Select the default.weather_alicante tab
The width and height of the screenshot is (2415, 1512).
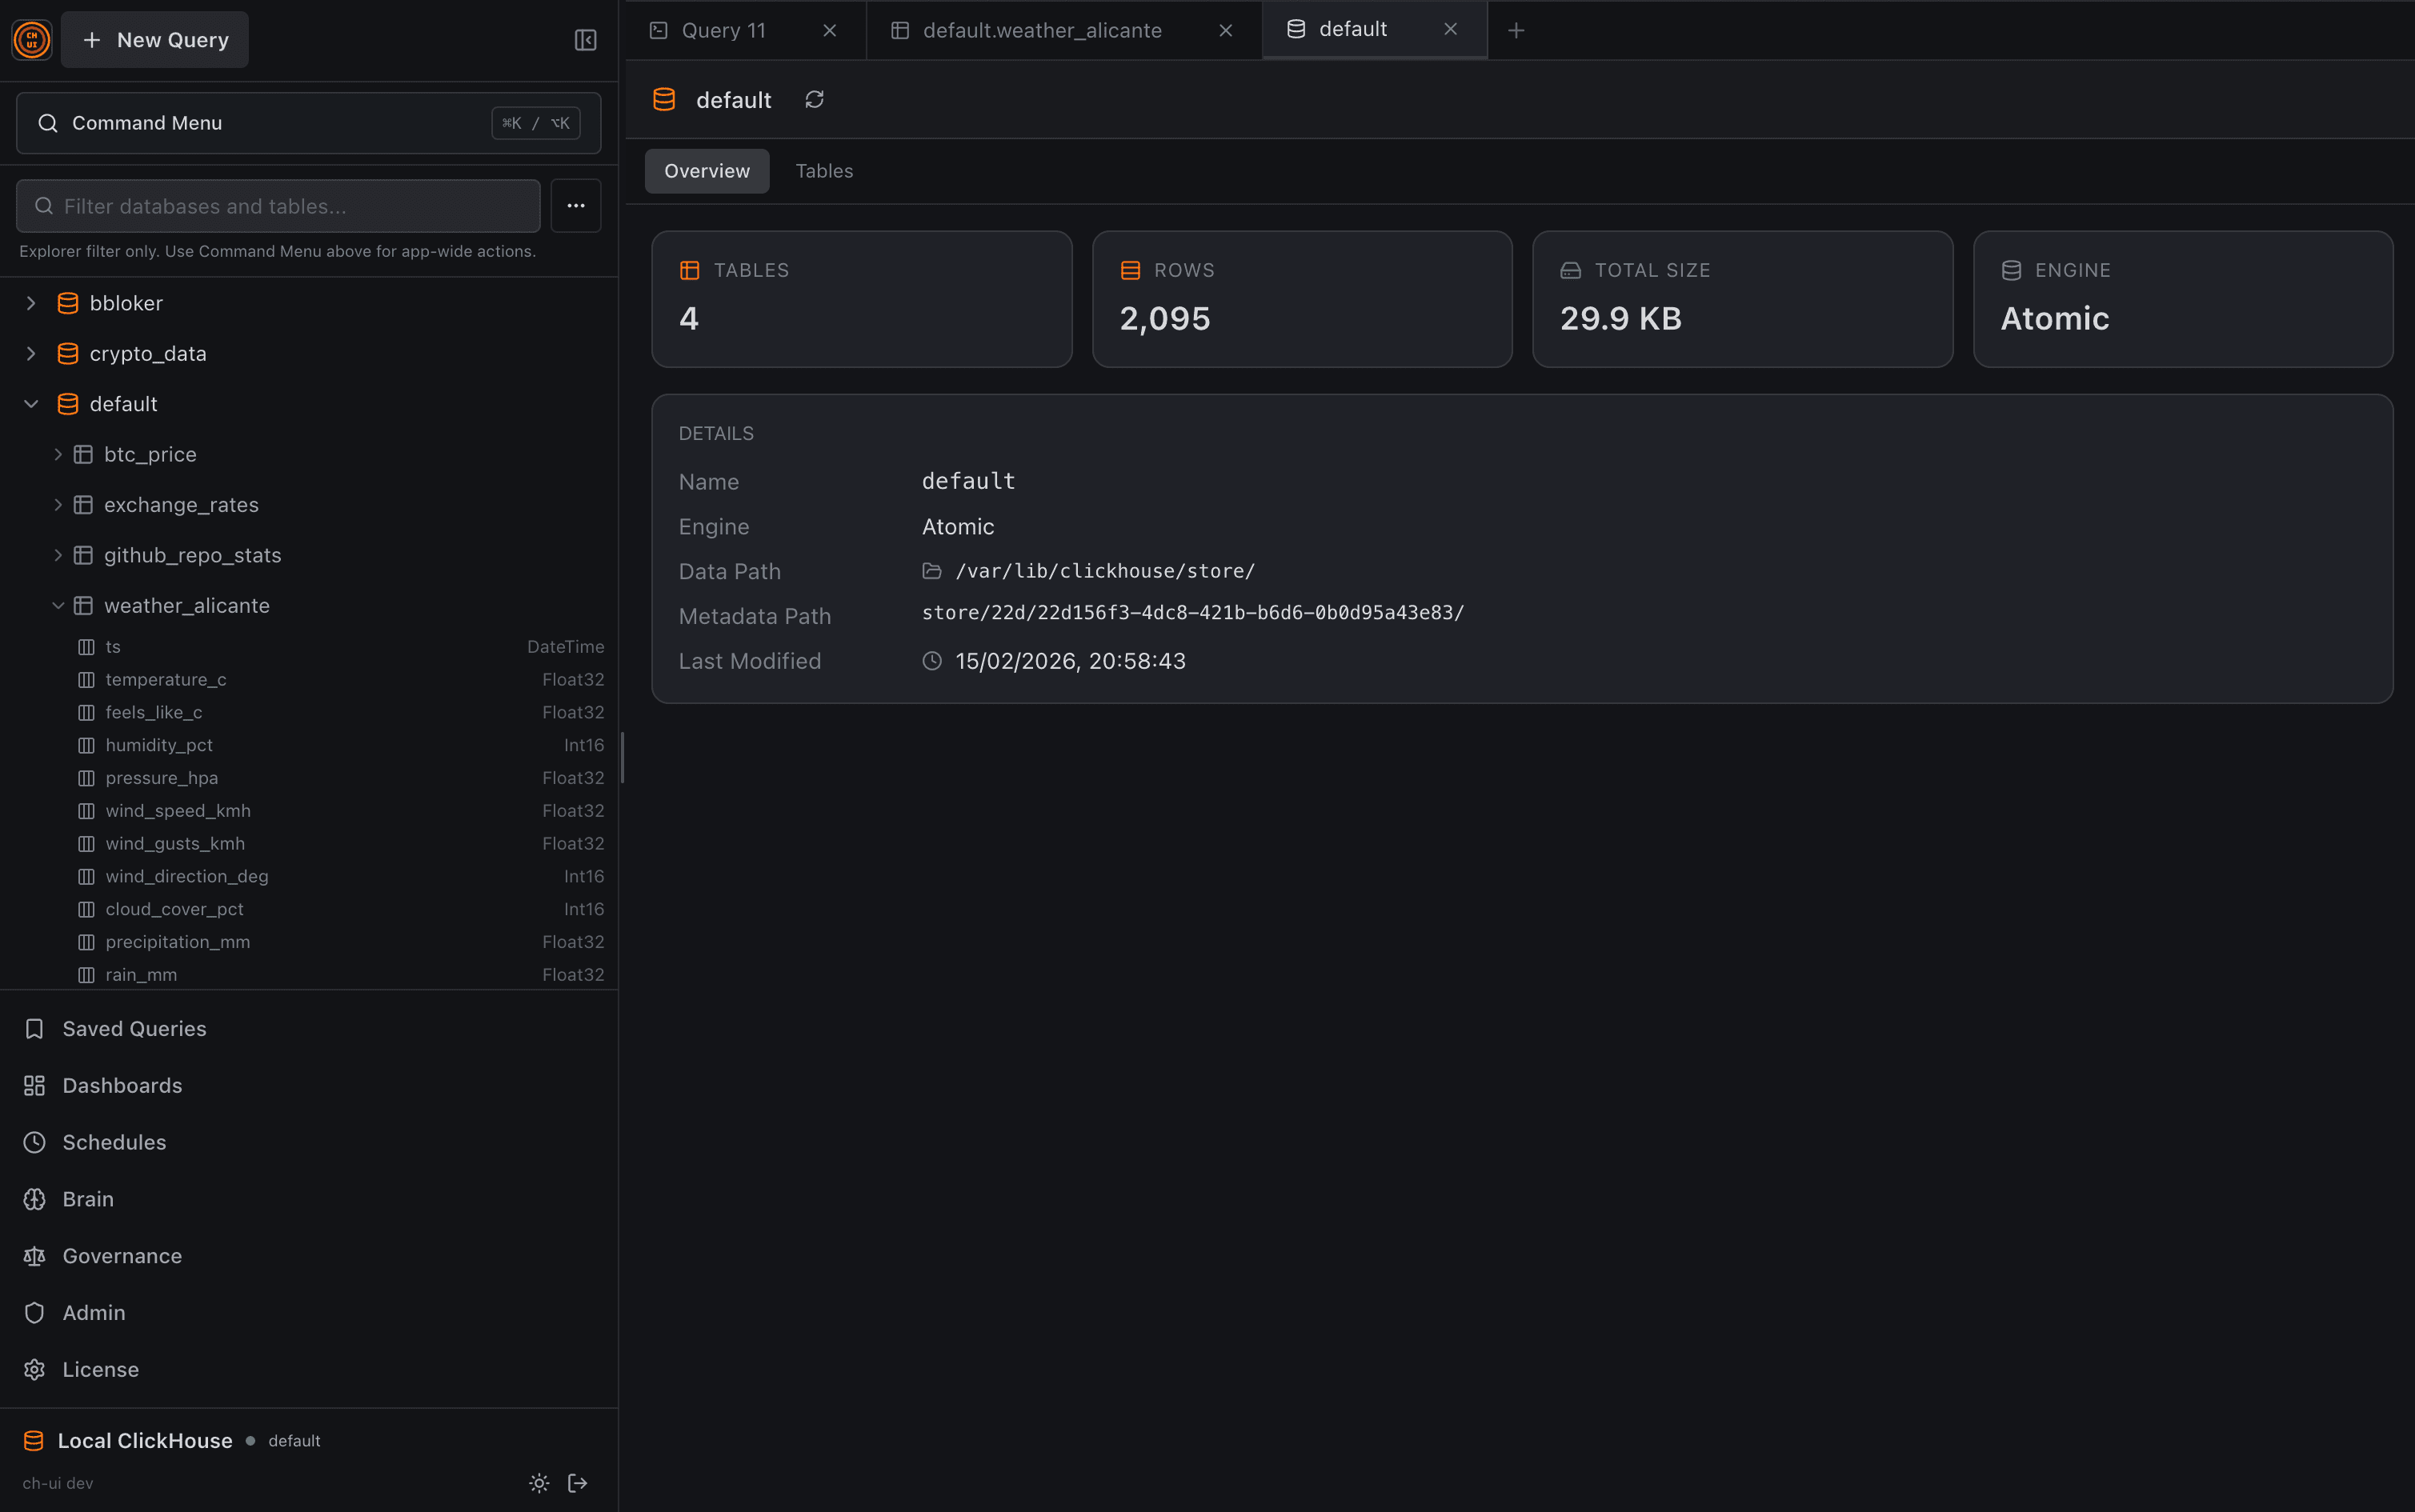click(x=1043, y=30)
